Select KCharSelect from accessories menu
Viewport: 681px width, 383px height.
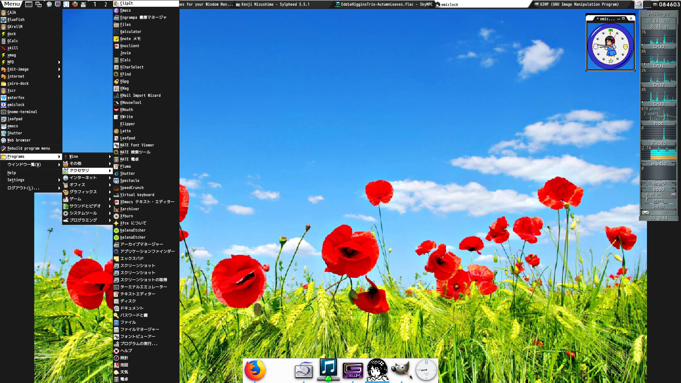tap(132, 67)
